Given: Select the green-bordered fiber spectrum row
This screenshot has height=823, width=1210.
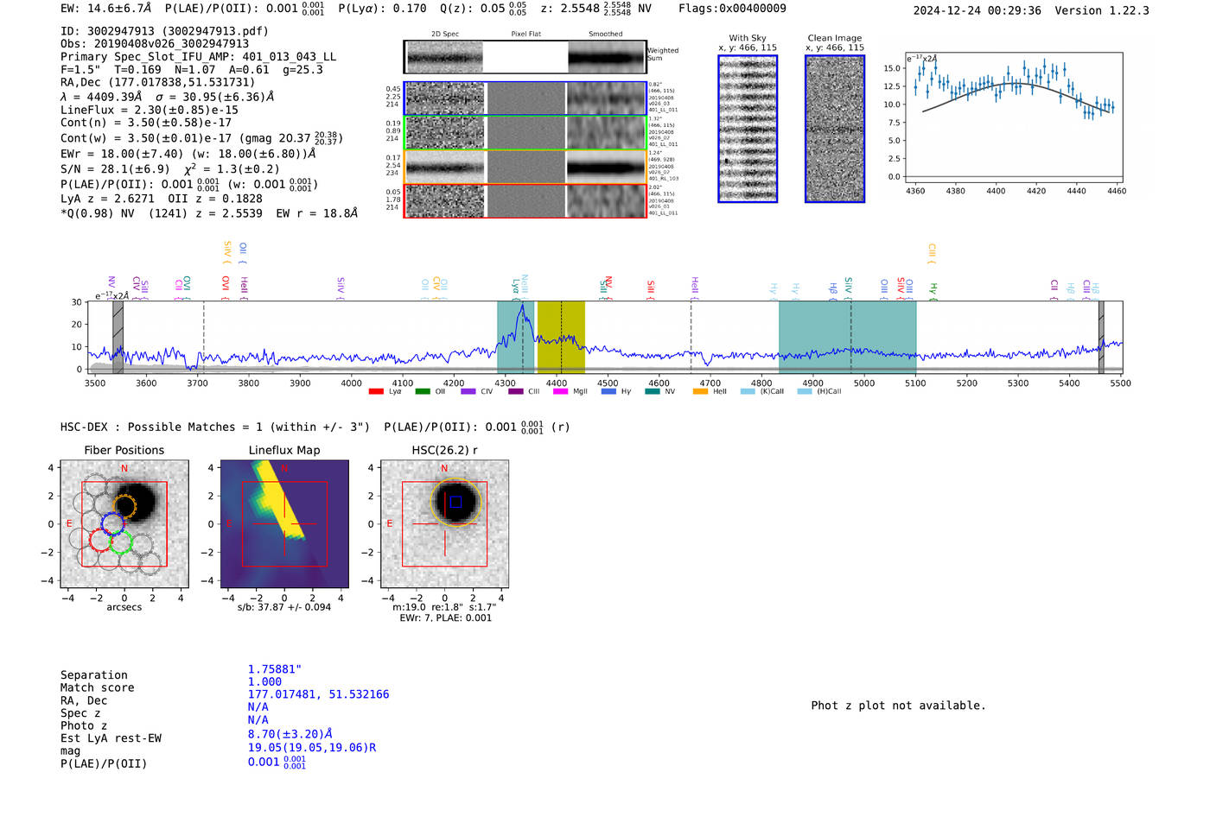Looking at the screenshot, I should coord(525,132).
